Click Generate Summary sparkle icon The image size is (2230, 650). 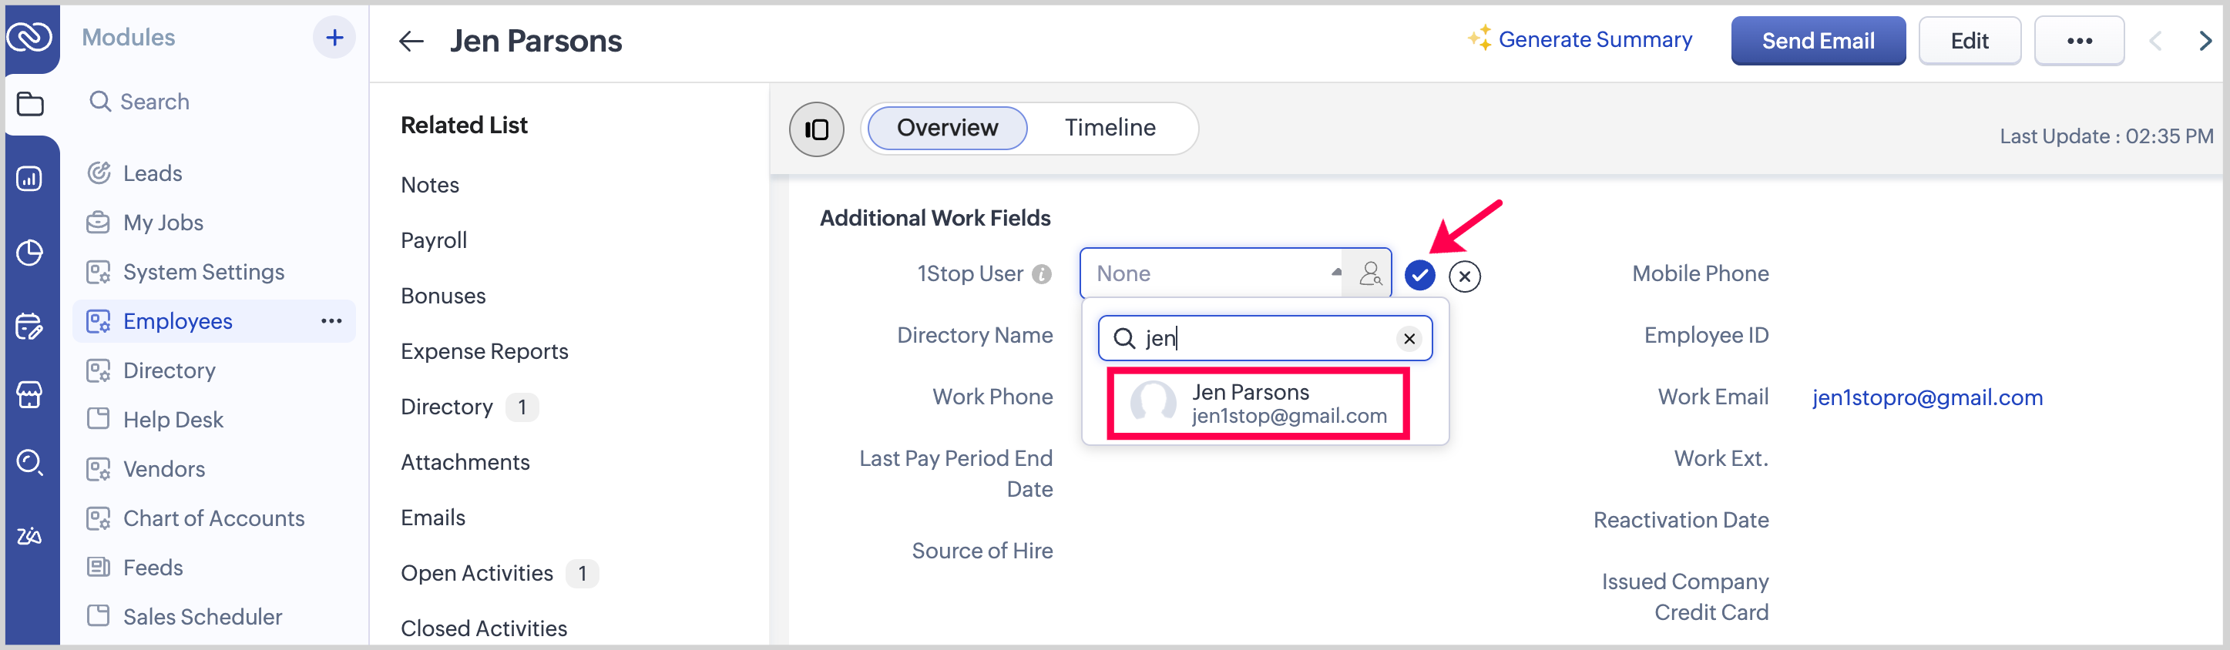point(1479,39)
